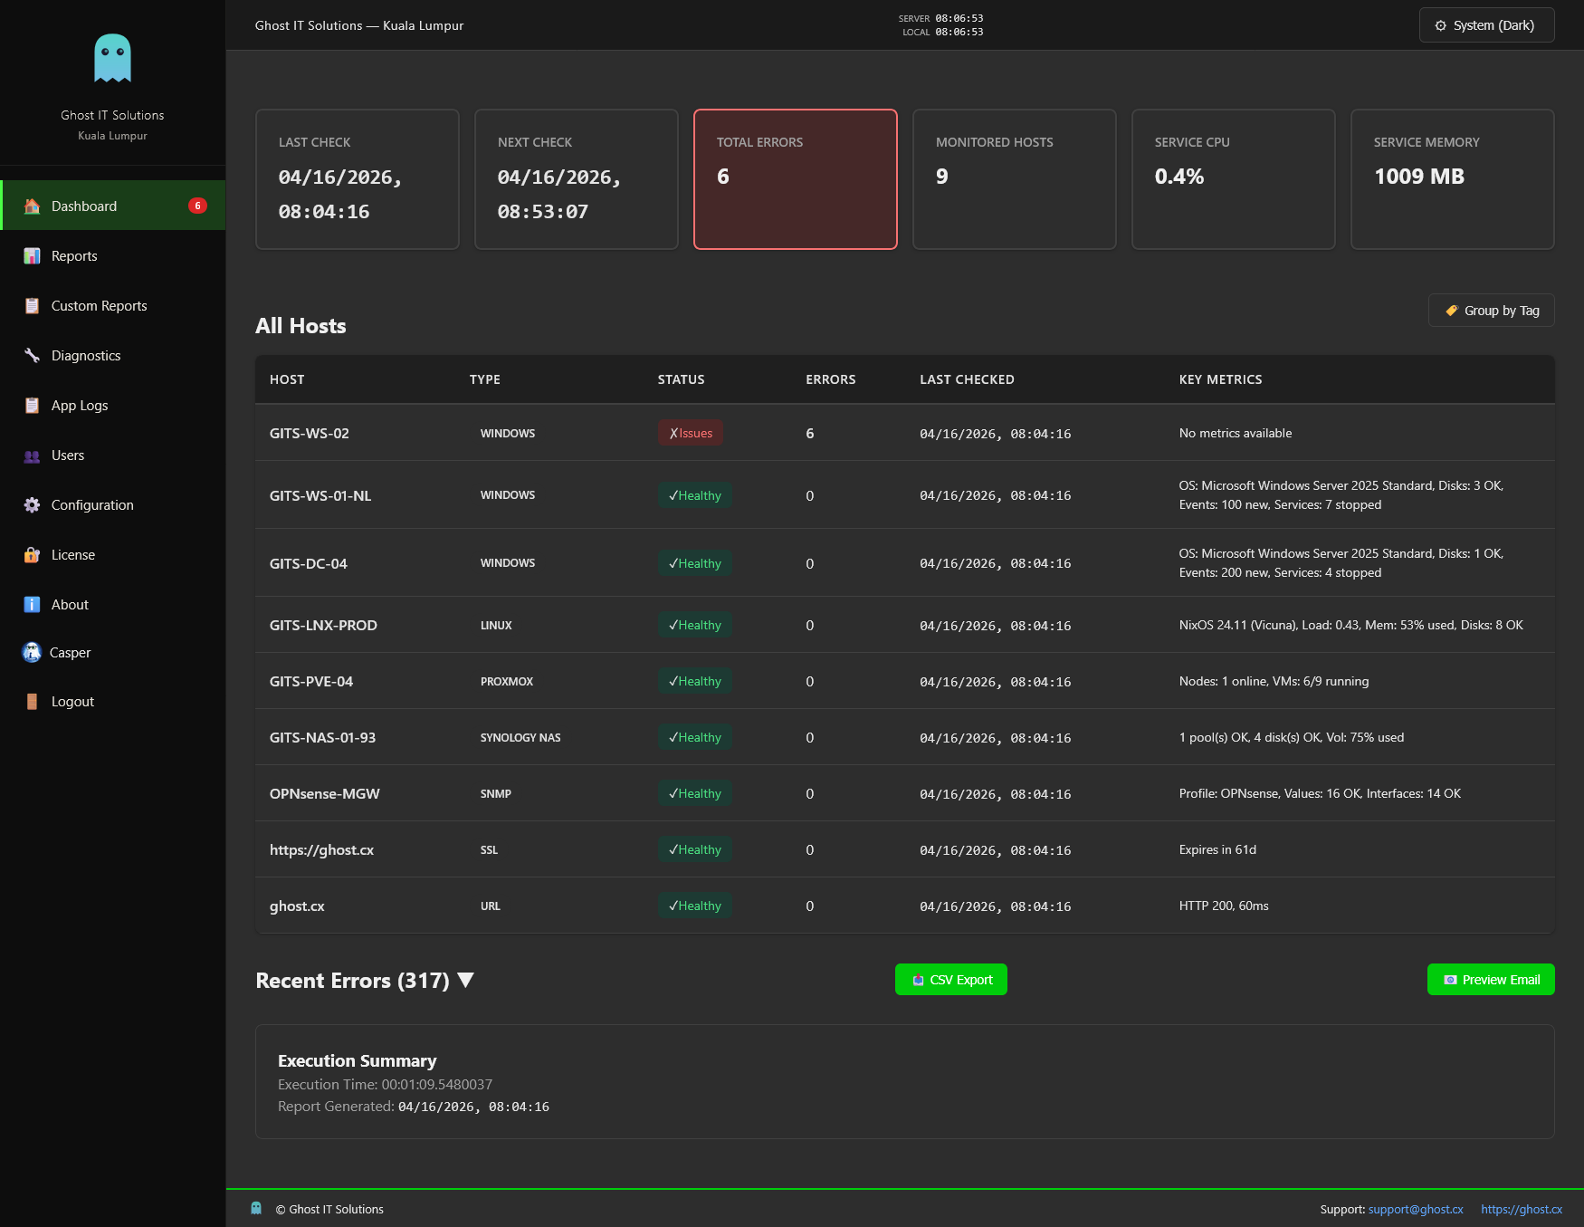Select the Users menu entry

pos(112,455)
